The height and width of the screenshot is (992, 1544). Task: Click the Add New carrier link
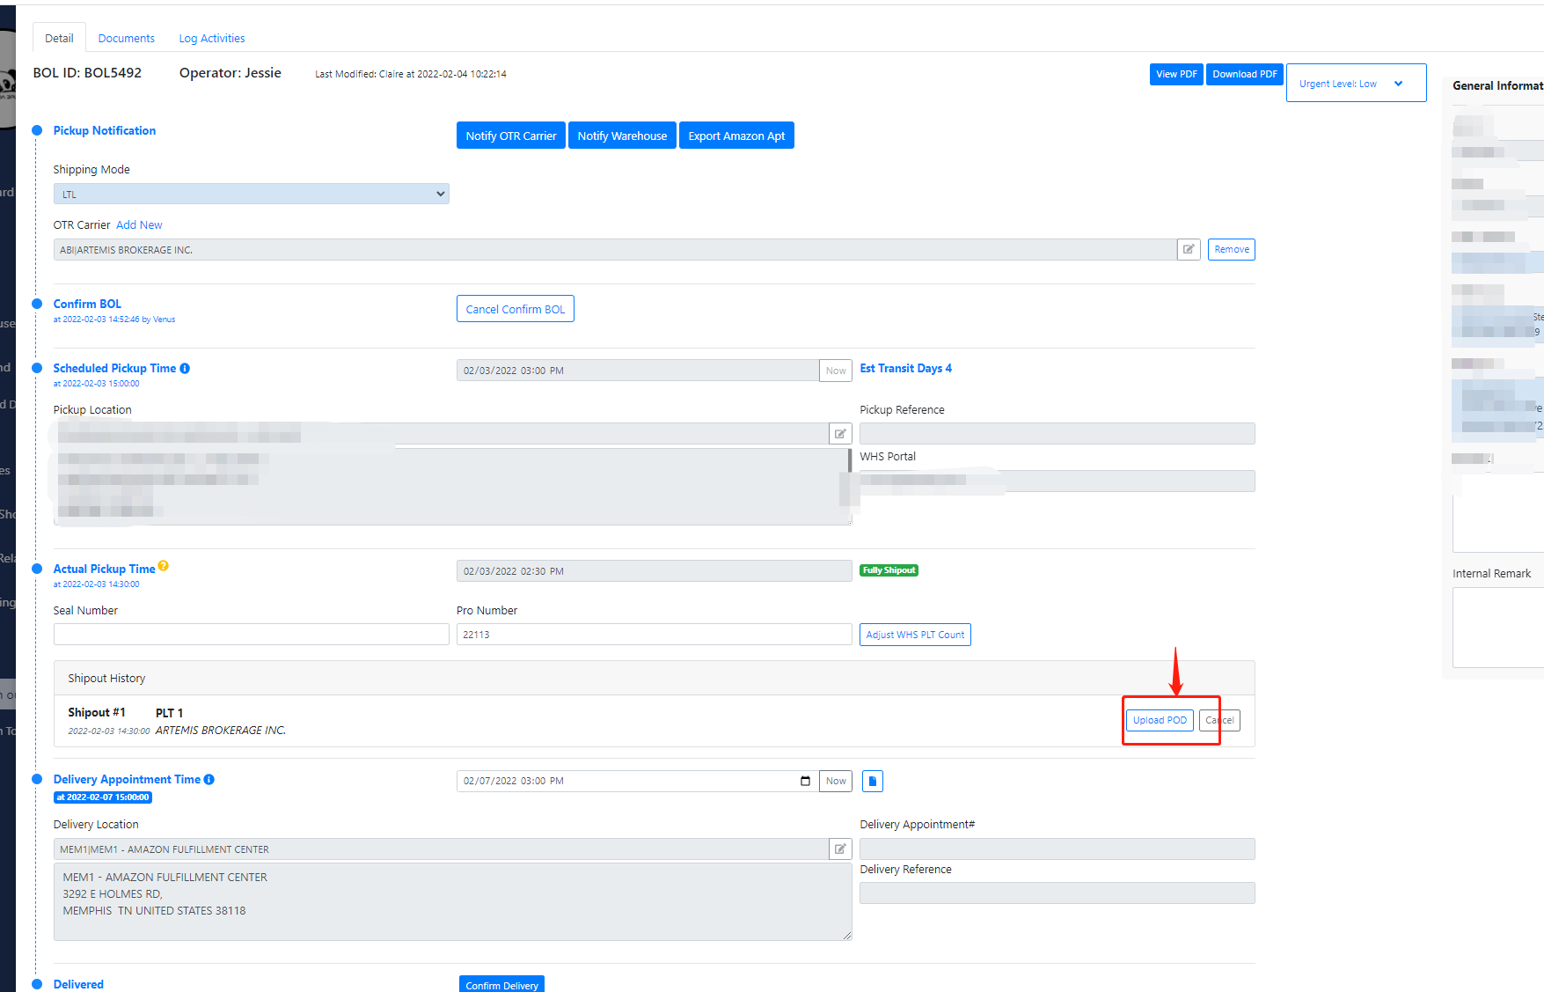(139, 225)
